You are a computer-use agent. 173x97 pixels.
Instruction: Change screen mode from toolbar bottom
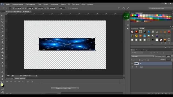point(2,92)
